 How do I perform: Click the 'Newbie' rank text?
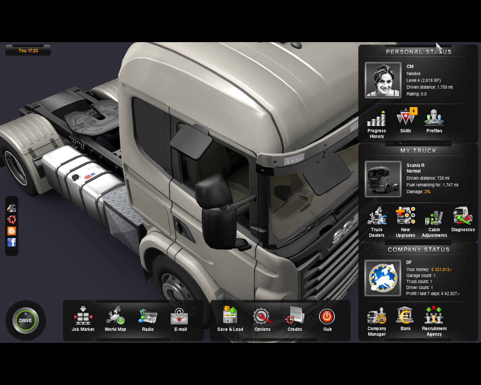click(x=413, y=74)
